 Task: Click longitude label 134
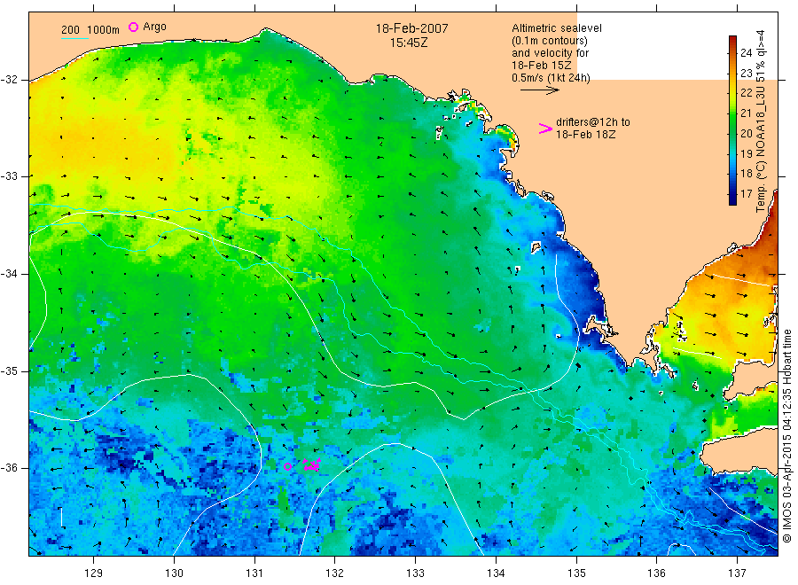point(496,573)
